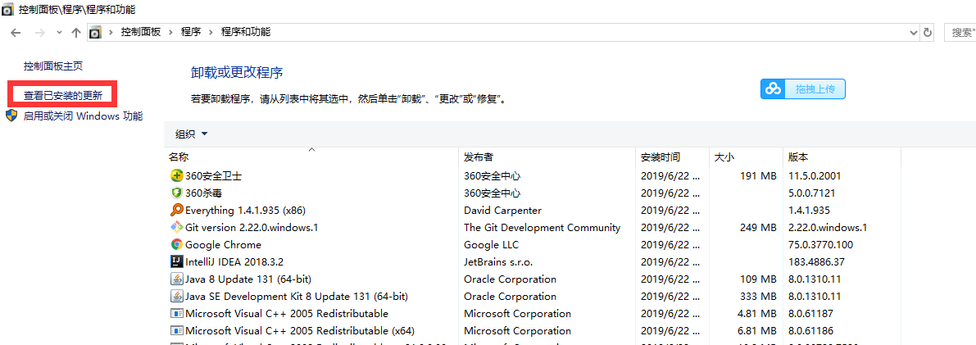This screenshot has height=345, width=976.
Task: Open 启用或关闭 Windows 功能 link
Action: 84,116
